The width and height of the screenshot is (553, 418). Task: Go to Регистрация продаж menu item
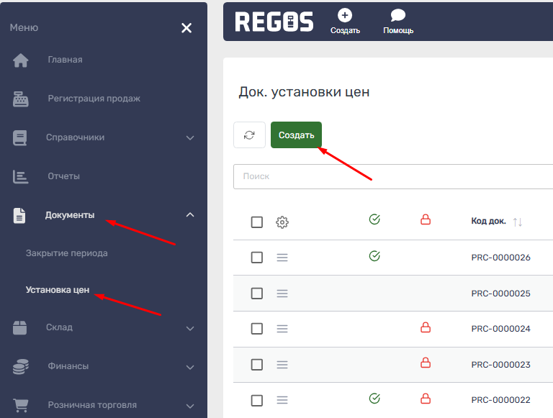[94, 99]
